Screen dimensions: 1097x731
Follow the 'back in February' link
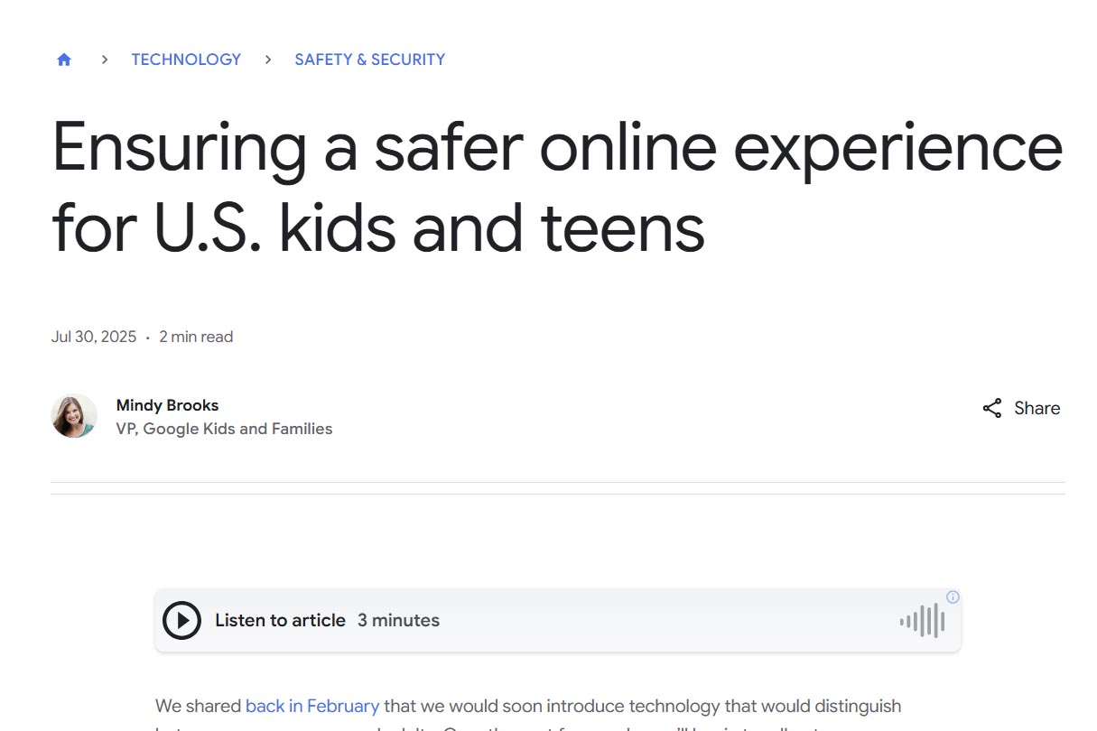tap(312, 706)
